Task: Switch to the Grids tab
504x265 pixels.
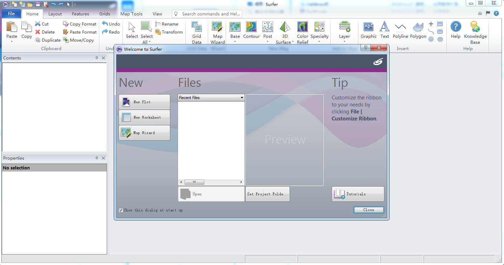Action: [x=105, y=14]
